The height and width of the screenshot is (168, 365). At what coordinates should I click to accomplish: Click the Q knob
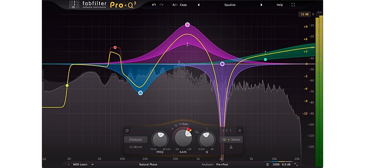[x=207, y=139]
